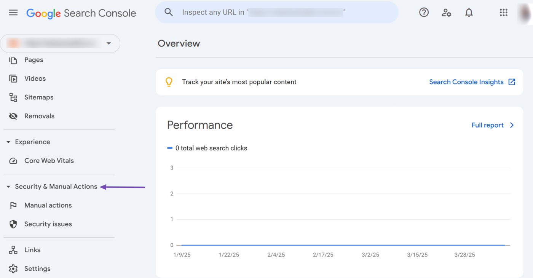Collapse the Experience section
Screen dimensions: 533x278
[x=8, y=142]
